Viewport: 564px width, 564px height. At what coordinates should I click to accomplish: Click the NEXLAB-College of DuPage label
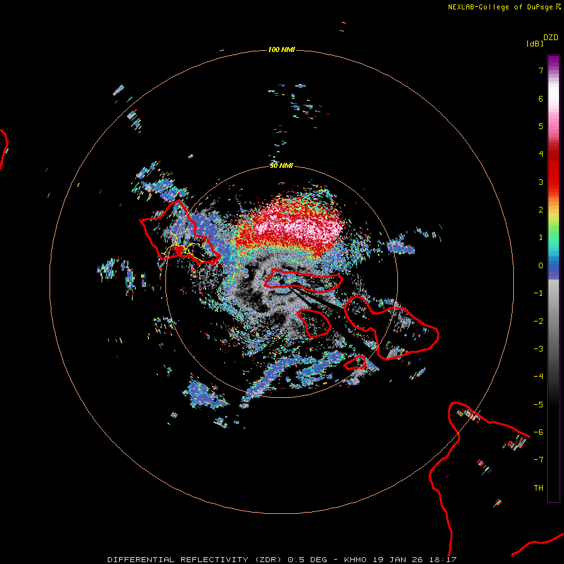pos(504,7)
